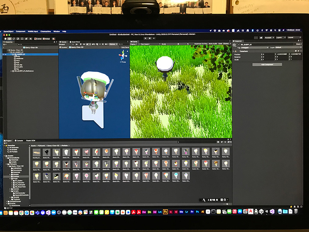
Task: Select the Hand tool in Unity toolbar
Action: (x=5, y=39)
